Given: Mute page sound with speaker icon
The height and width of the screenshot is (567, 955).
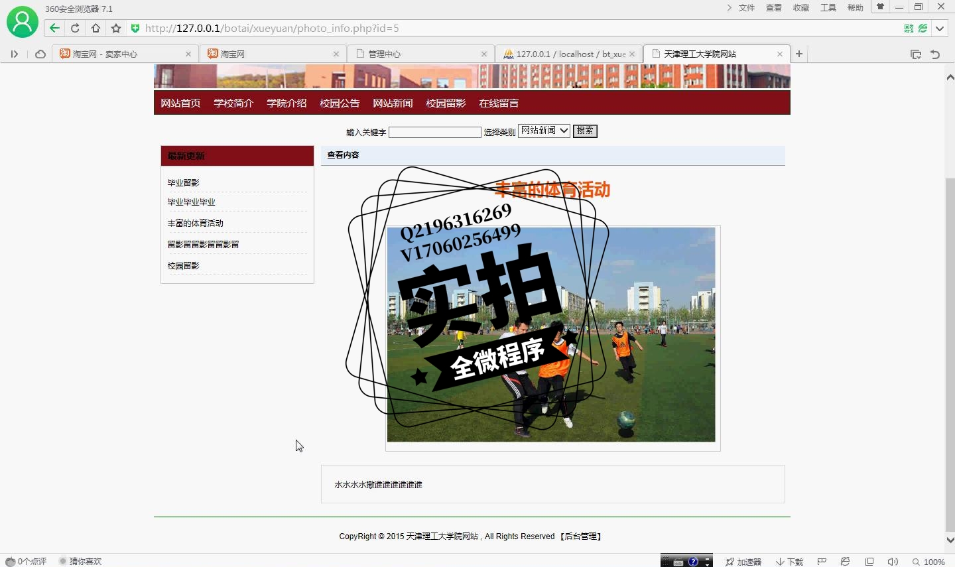Looking at the screenshot, I should pyautogui.click(x=893, y=562).
